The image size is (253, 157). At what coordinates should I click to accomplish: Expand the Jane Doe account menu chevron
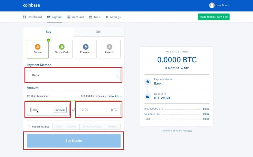coord(229,5)
